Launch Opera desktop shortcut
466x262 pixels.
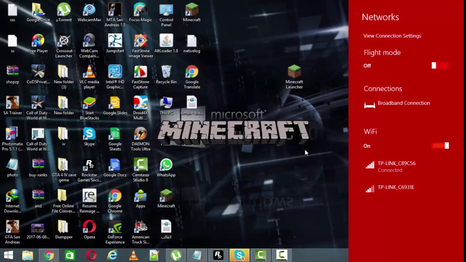pos(89,230)
